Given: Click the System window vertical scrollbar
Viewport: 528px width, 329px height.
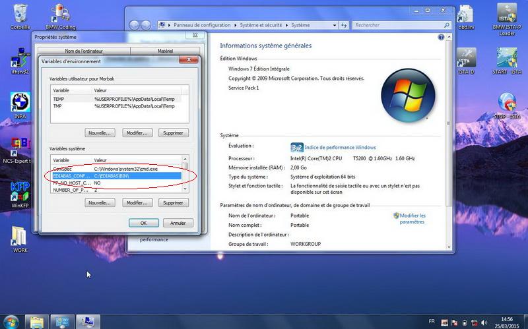Looking at the screenshot, I should pyautogui.click(x=449, y=142).
